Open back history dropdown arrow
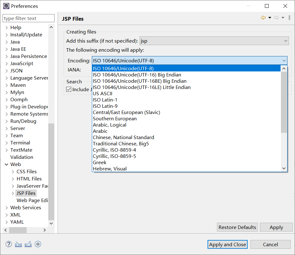Image resolution: width=295 pixels, height=255 pixels. pyautogui.click(x=270, y=18)
